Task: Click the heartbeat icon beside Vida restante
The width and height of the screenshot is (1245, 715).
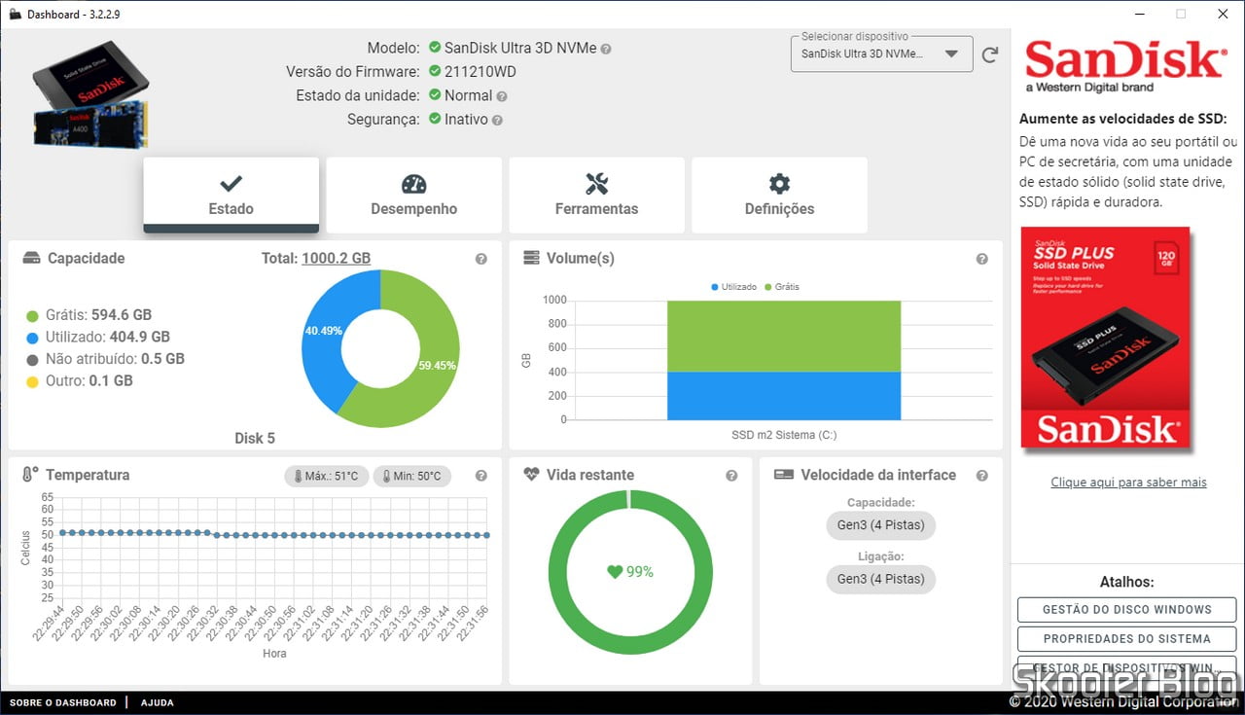Action: click(x=531, y=475)
